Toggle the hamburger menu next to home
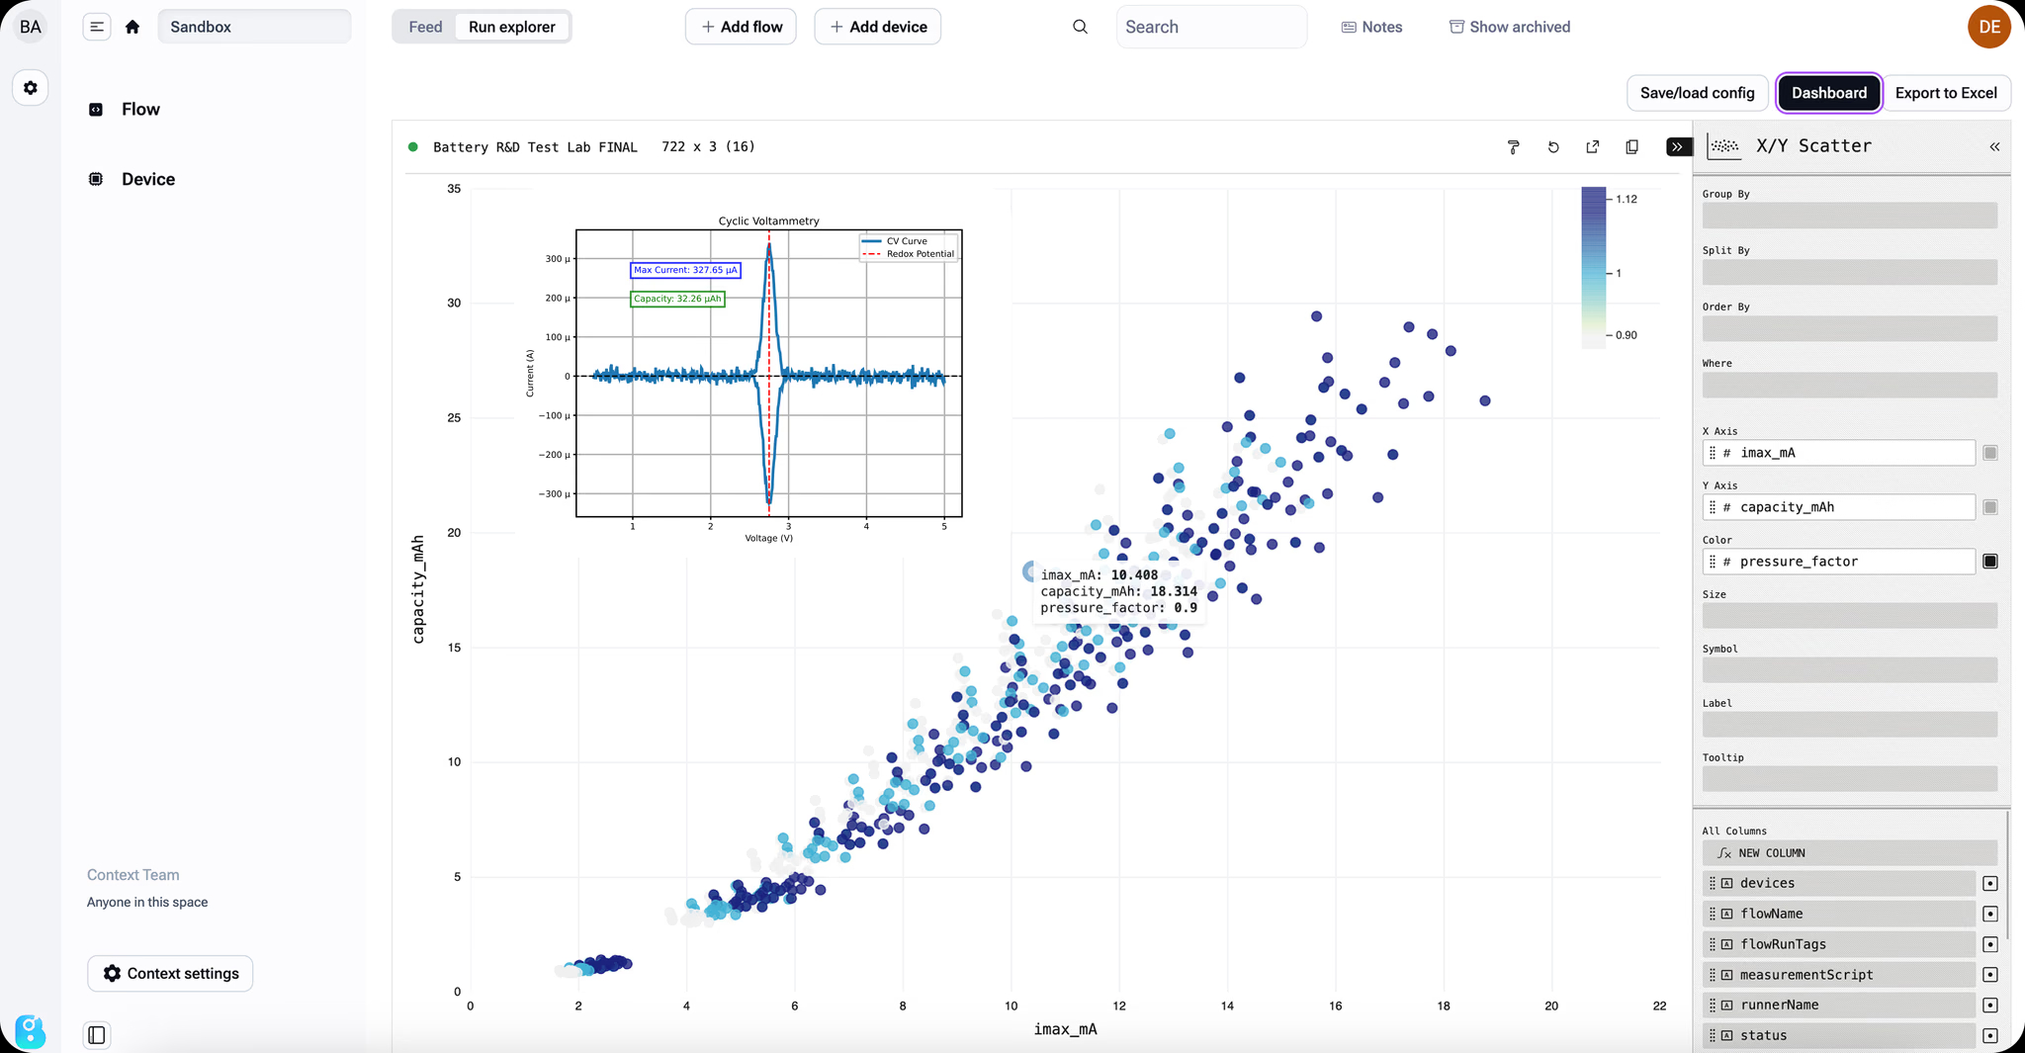Image resolution: width=2025 pixels, height=1053 pixels. (x=97, y=27)
